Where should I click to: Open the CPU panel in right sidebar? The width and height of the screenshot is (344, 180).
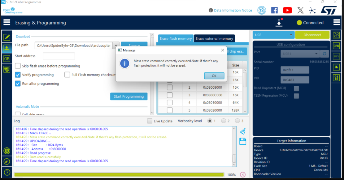[336, 46]
